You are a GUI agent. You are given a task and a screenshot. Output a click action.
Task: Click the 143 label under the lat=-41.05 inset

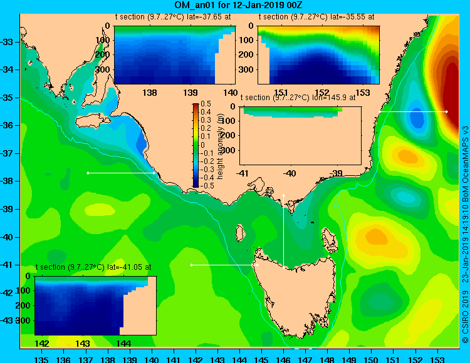[x=83, y=344]
